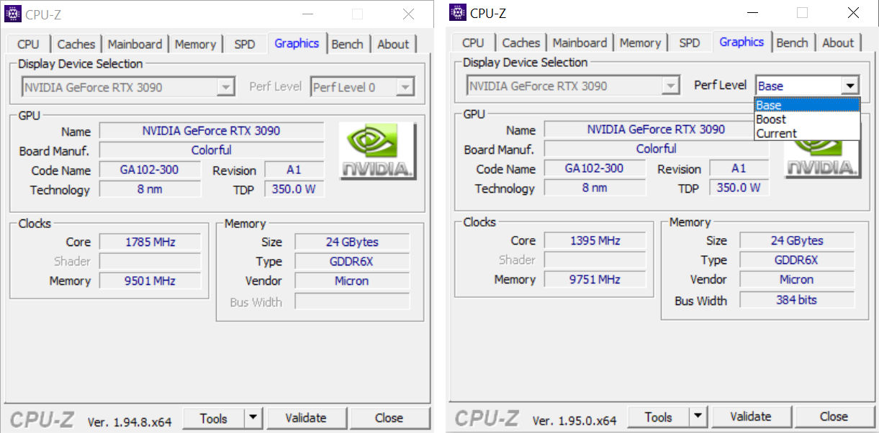Open Bench tab in left window

[348, 44]
